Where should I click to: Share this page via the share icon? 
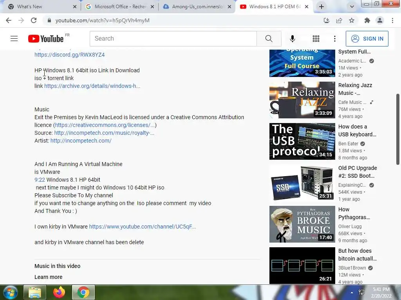[339, 20]
